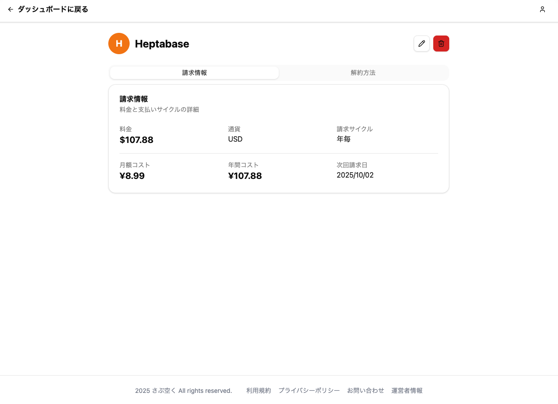Click the $107.88 price value

[x=136, y=140]
